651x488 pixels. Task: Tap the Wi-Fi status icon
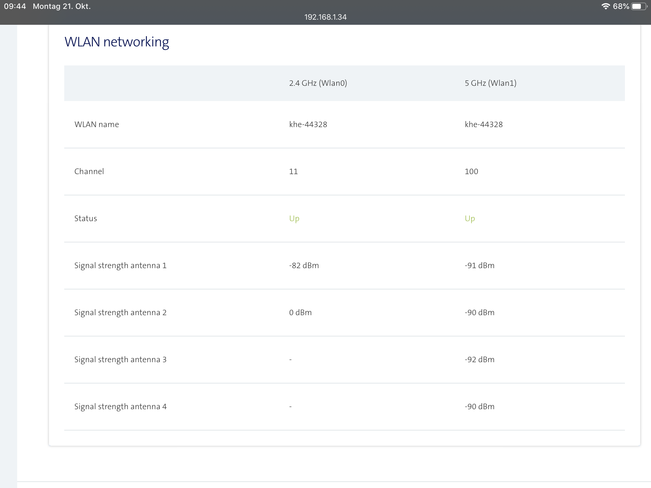[606, 6]
